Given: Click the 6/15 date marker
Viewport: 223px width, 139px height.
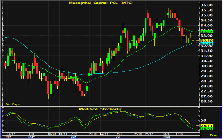Looking at the screenshot, I should click(x=93, y=134).
